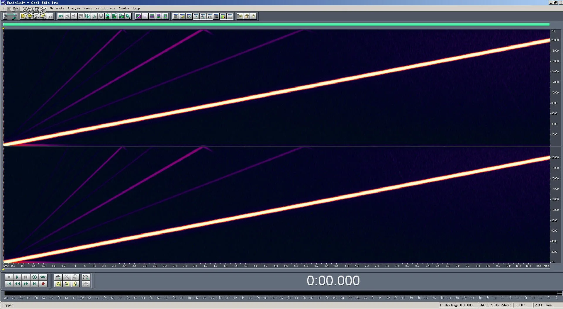Click the '44100 ?16-bit ?Stereo' status entry
The image size is (563, 309).
(496, 305)
